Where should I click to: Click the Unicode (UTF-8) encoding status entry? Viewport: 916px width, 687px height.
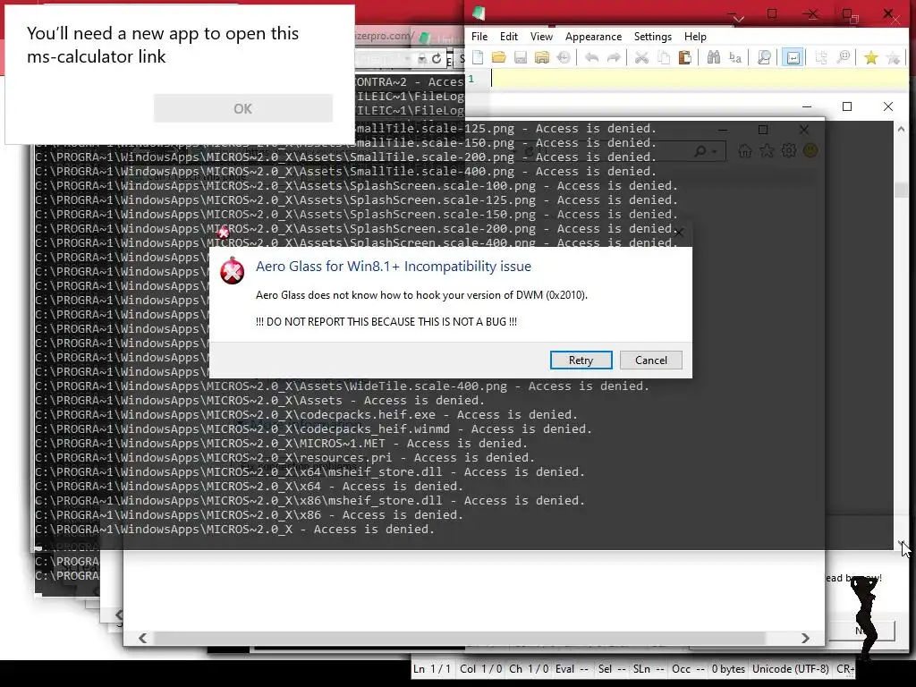[791, 669]
